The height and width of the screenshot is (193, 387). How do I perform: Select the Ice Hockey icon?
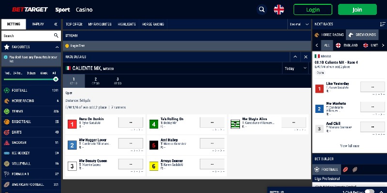(7, 153)
